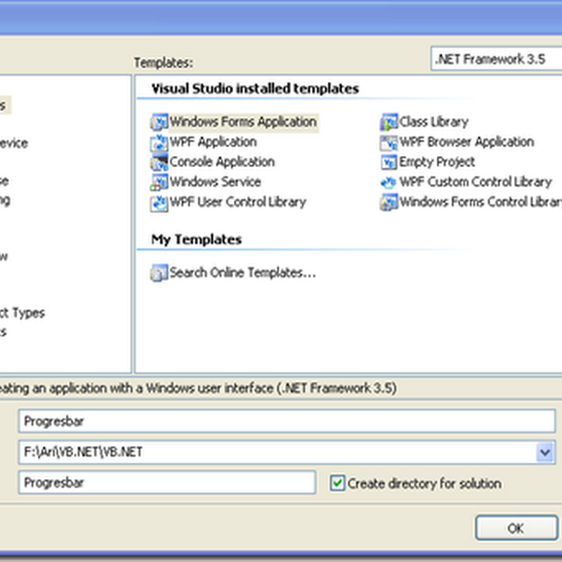Click the 'Windows Forms Application' label
562x562 pixels.
pos(243,122)
